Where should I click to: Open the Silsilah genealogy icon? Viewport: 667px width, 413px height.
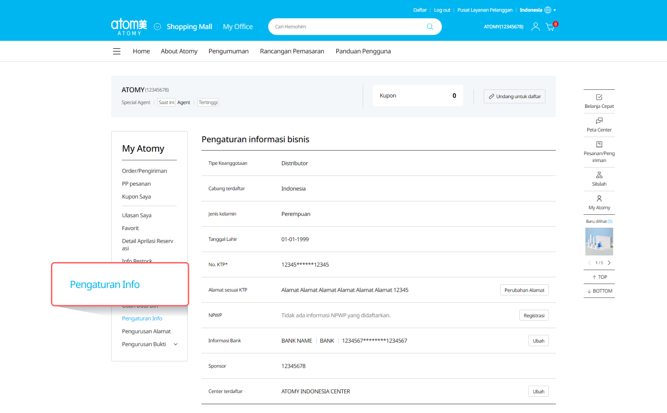click(x=599, y=175)
